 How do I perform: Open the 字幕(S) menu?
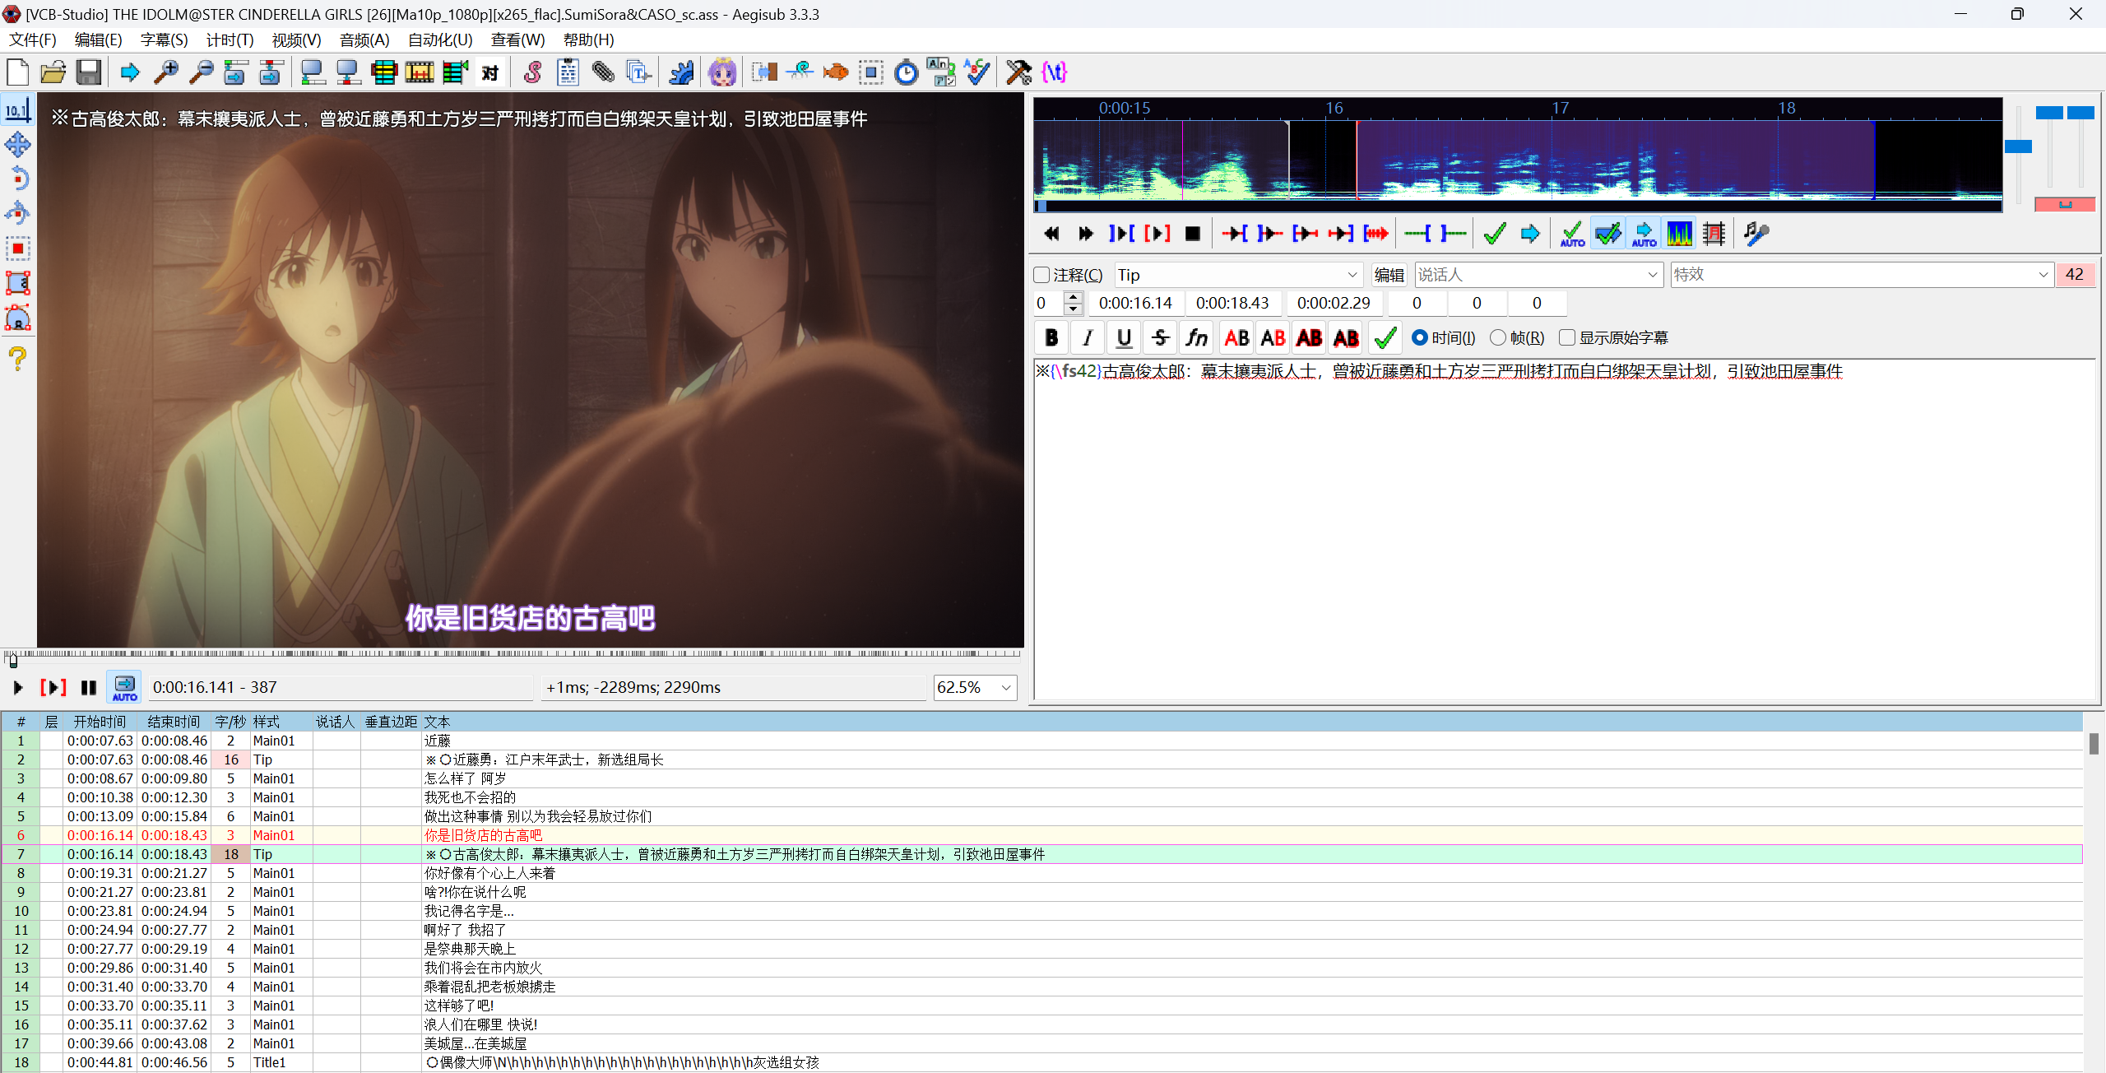[164, 39]
